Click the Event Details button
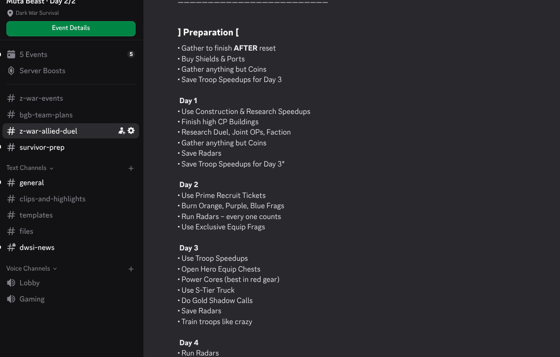560x357 pixels. coord(71,28)
